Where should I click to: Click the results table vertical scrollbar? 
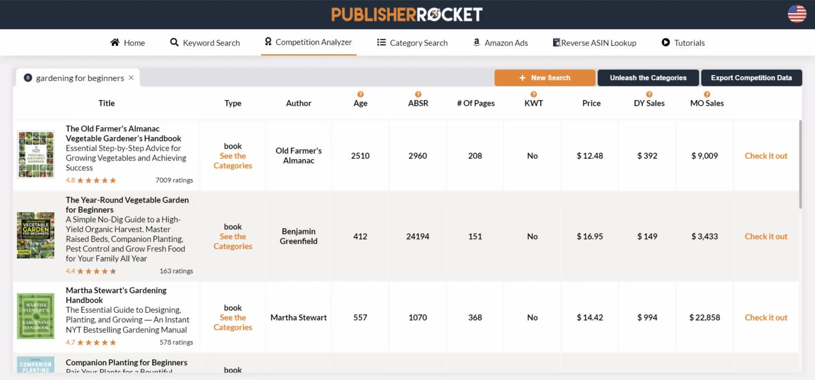click(x=800, y=163)
